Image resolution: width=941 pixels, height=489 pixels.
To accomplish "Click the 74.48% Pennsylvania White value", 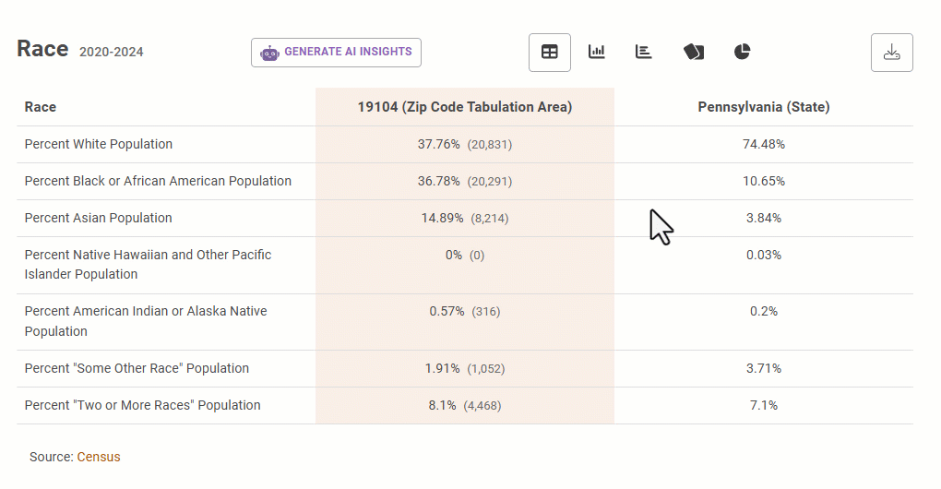I will pos(763,144).
